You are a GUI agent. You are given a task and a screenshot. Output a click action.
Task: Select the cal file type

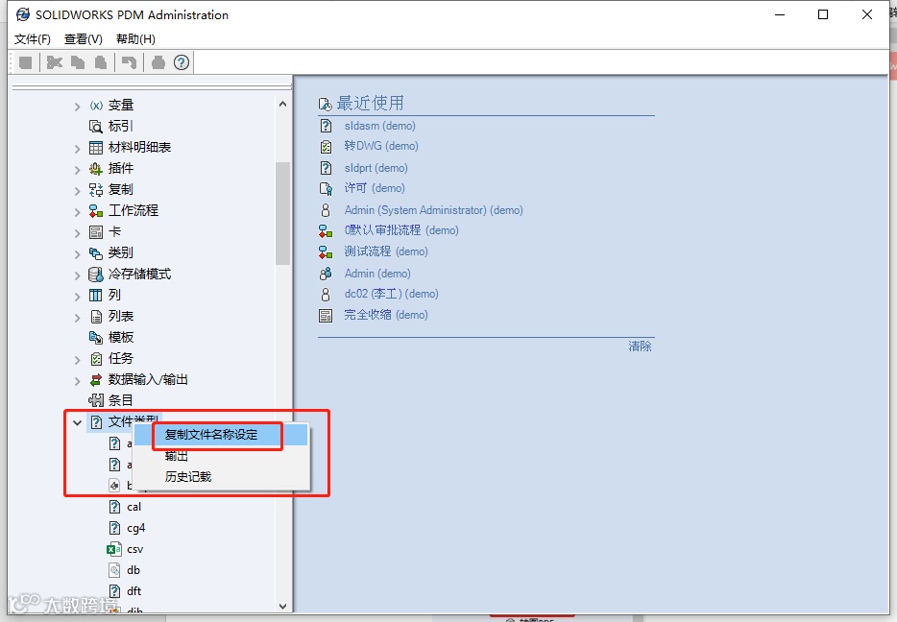pyautogui.click(x=133, y=507)
